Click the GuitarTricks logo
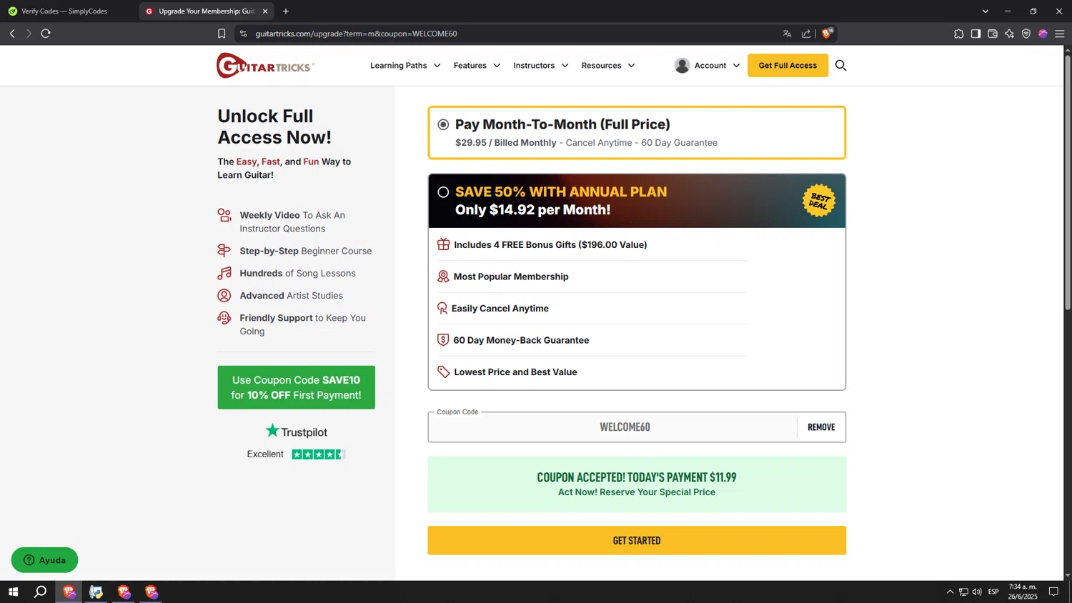 click(x=265, y=66)
